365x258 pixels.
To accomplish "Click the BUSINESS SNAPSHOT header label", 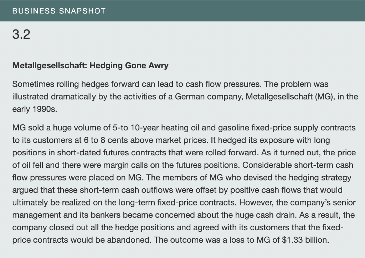I will tap(59, 11).
